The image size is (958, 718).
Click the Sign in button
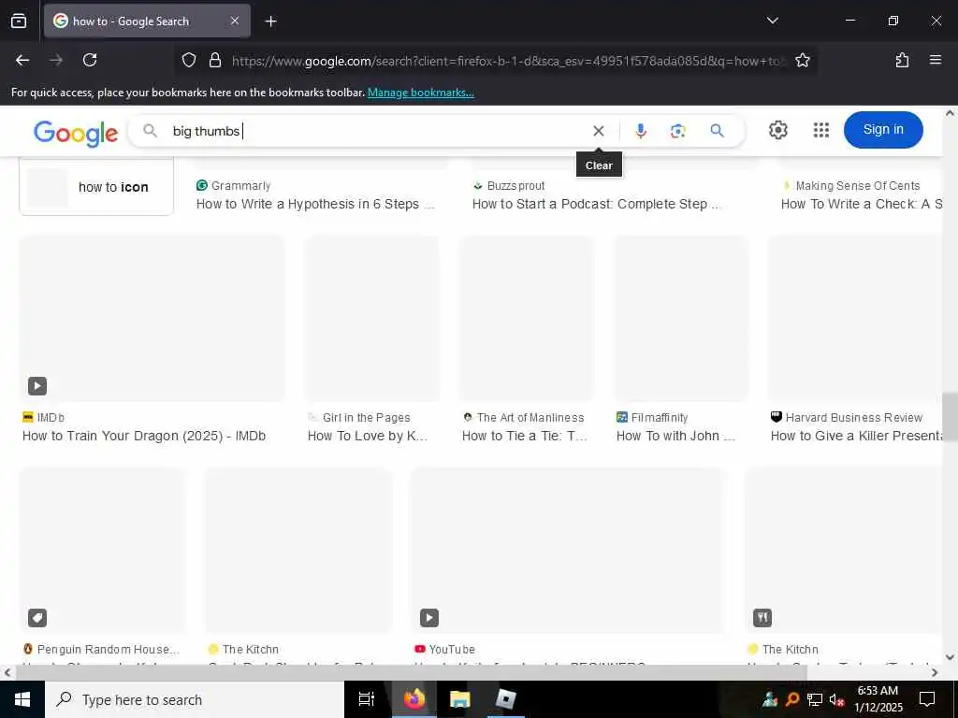[x=883, y=129]
